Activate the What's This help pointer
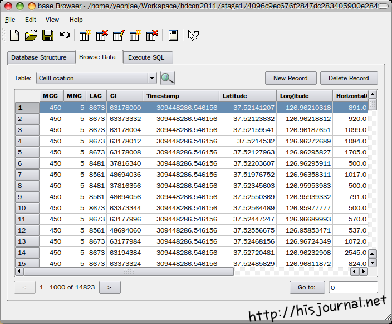 (194, 35)
